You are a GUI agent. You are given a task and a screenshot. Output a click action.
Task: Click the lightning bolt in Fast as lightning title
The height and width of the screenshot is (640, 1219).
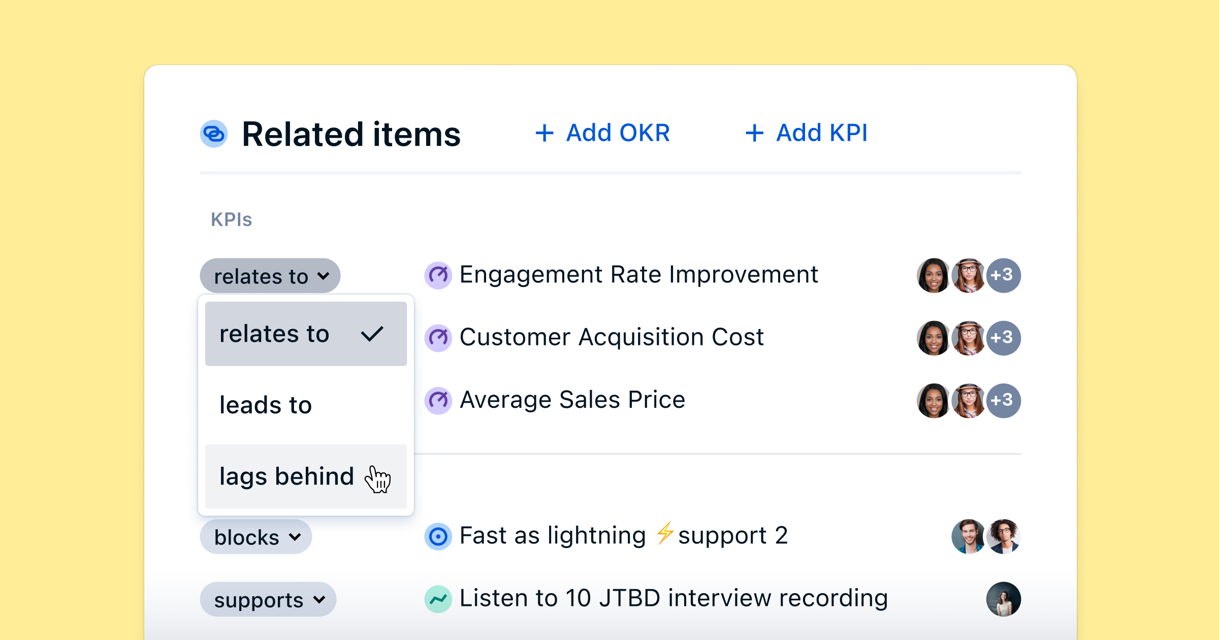point(664,534)
